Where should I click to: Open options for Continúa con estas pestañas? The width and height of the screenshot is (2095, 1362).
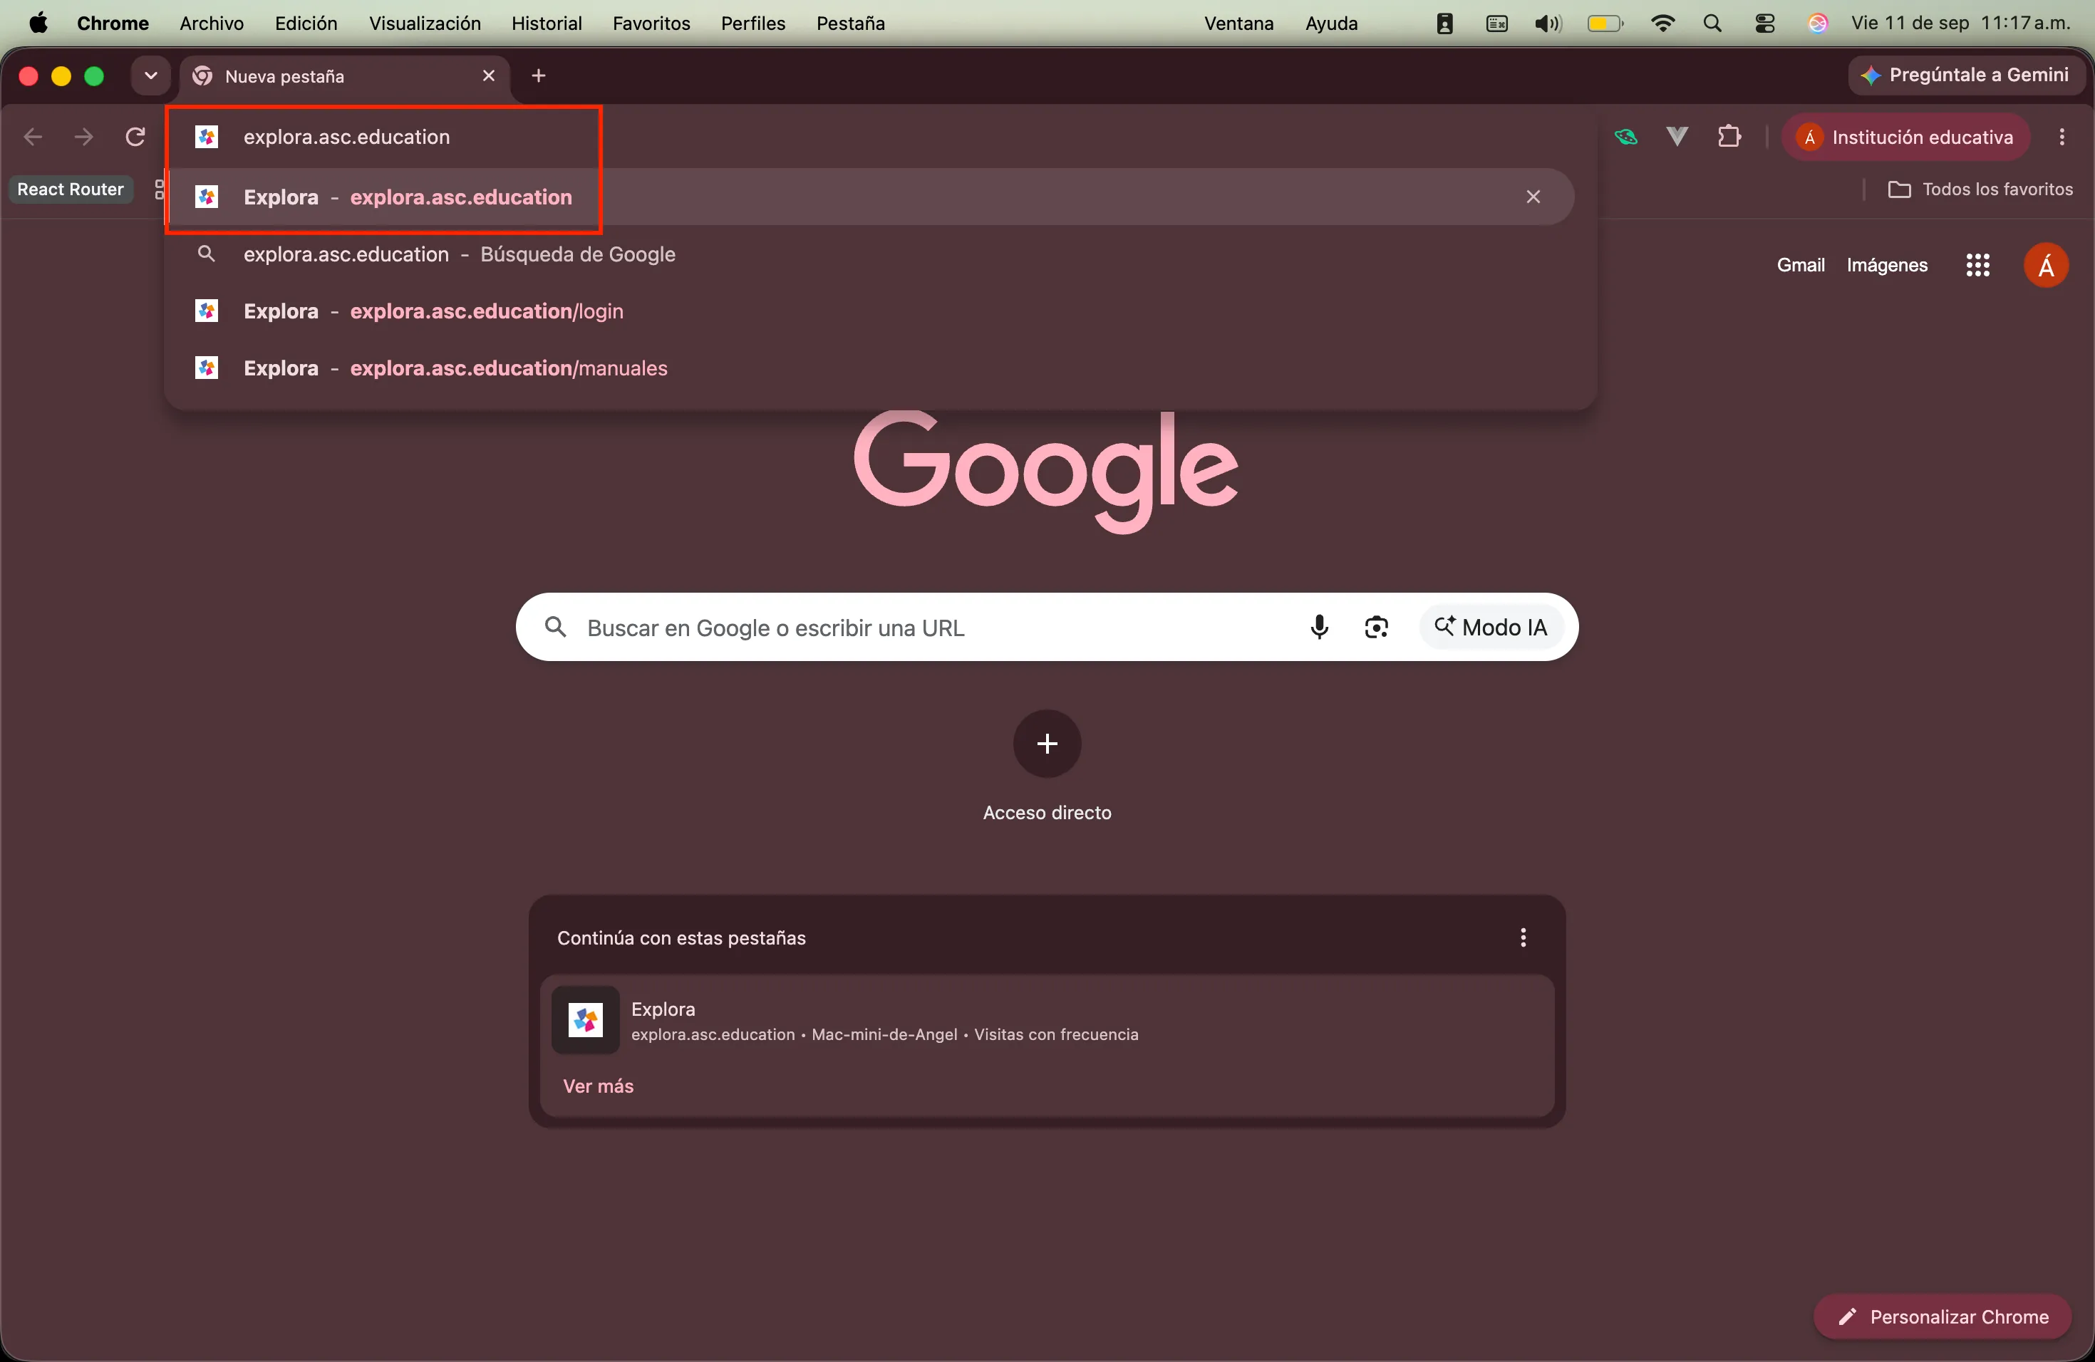(1523, 938)
